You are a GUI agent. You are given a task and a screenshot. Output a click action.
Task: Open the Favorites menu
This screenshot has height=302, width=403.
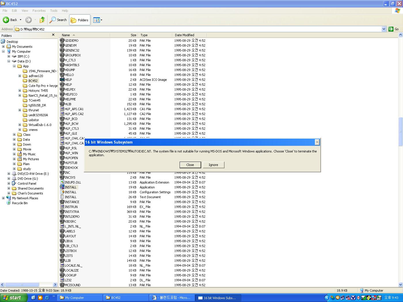click(39, 11)
